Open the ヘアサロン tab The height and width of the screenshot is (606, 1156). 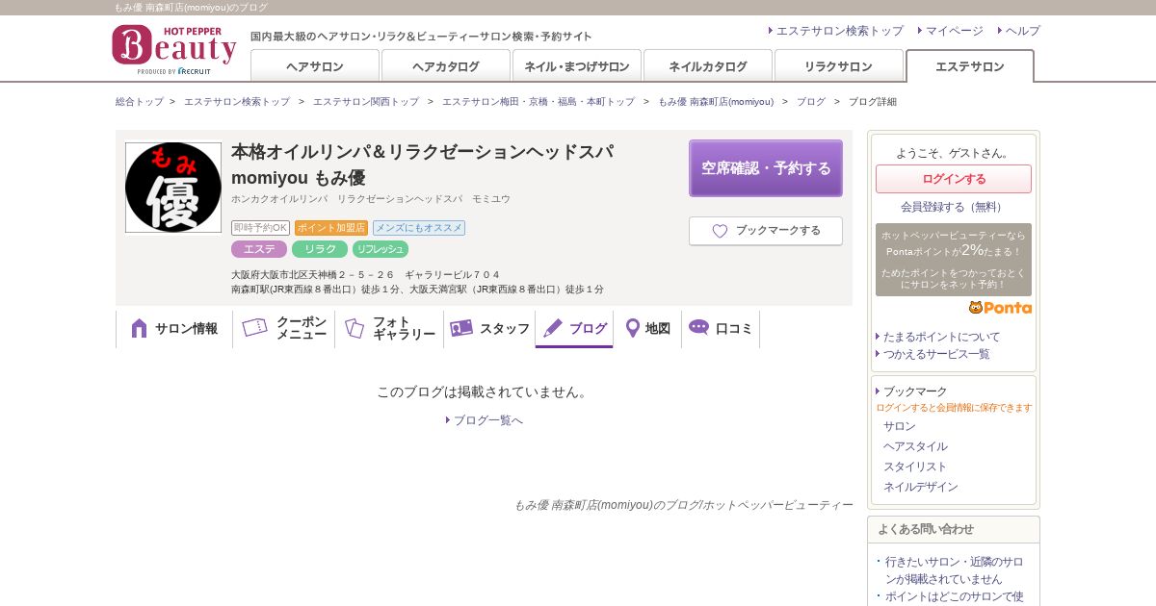[x=315, y=66]
